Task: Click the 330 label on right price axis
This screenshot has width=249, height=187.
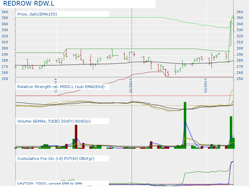Action: [240, 30]
